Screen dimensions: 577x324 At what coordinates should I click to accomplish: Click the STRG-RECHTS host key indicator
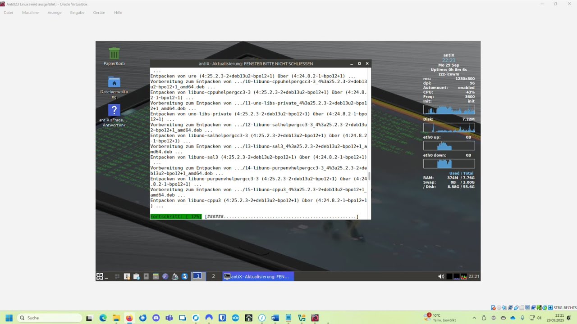[x=565, y=308]
